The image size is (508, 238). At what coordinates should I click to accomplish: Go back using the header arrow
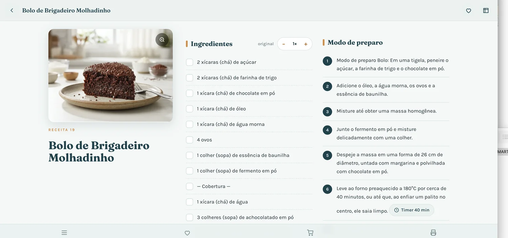[x=12, y=10]
